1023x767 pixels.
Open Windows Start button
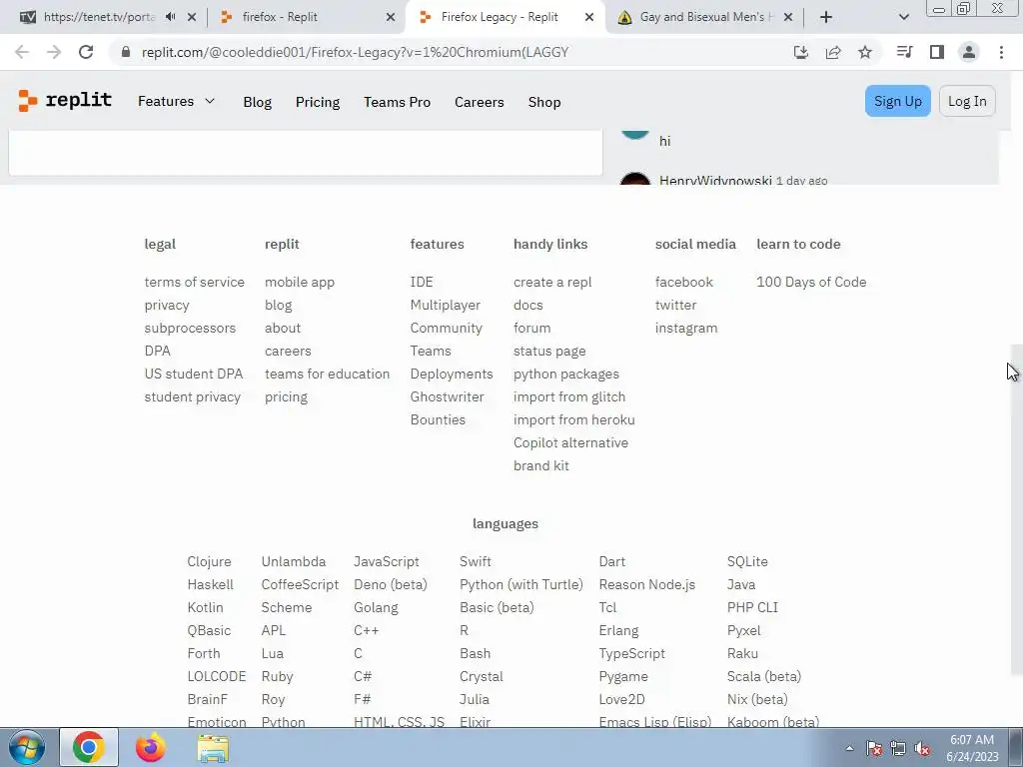(x=26, y=747)
